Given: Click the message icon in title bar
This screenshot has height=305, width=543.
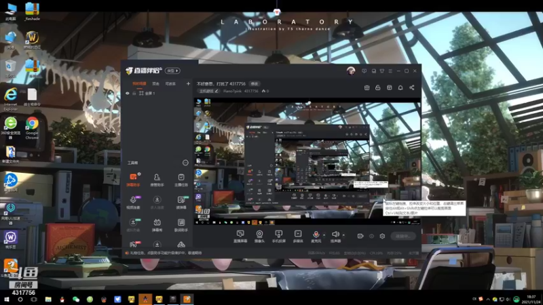Looking at the screenshot, I should coord(364,71).
